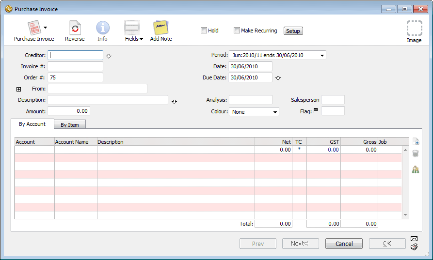Image resolution: width=433 pixels, height=260 pixels.
Task: Click the Total Gross field 0.00
Action: click(359, 224)
